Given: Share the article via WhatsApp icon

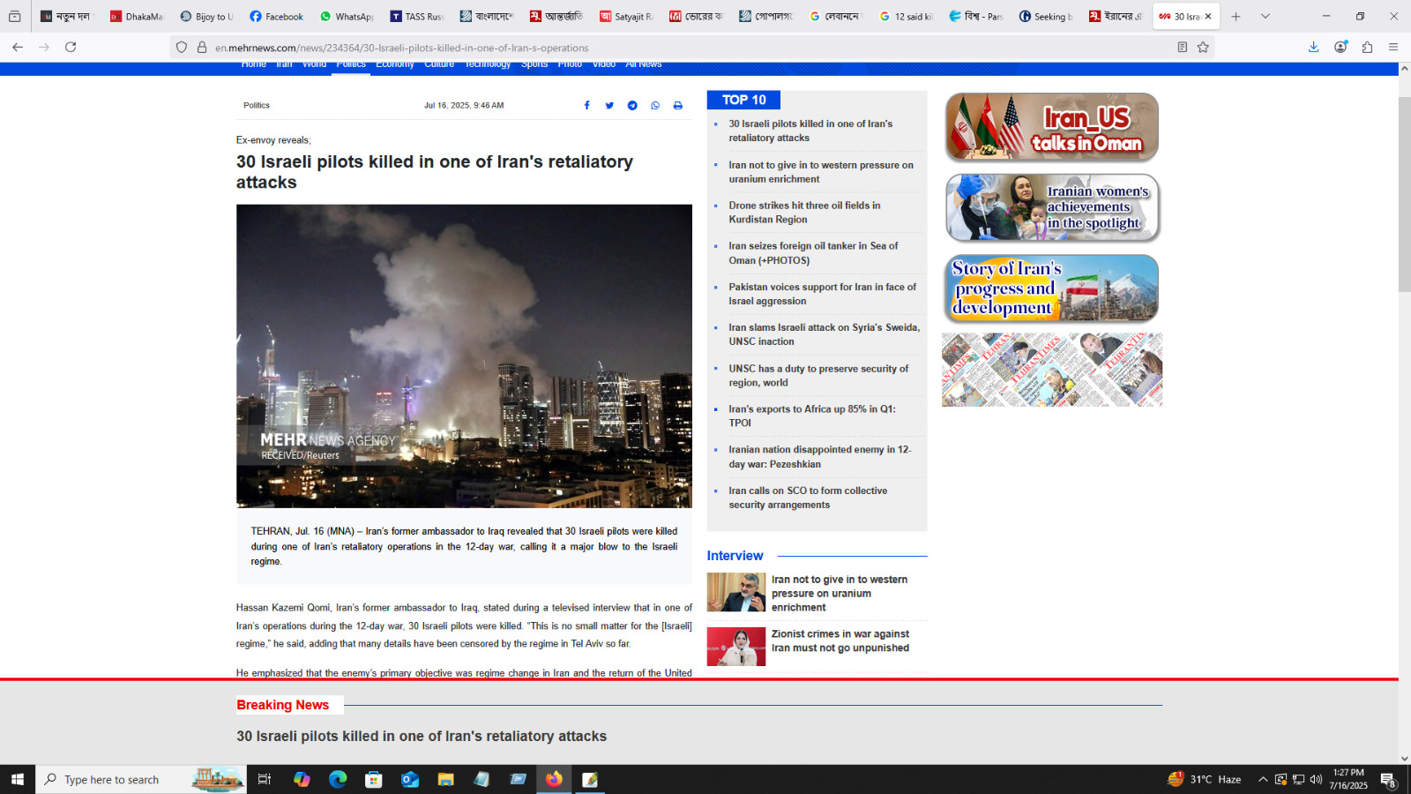Looking at the screenshot, I should pos(655,106).
